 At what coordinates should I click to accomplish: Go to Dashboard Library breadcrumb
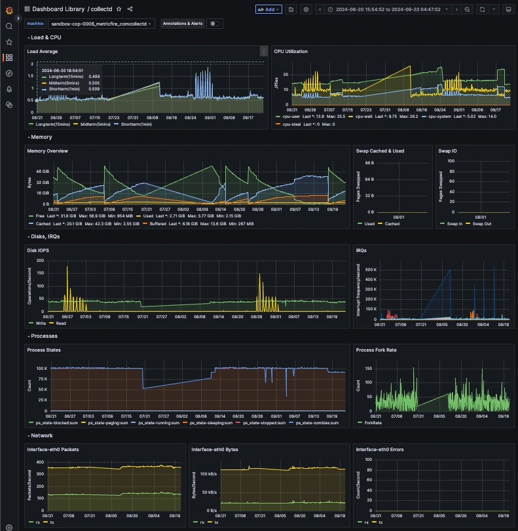(58, 9)
